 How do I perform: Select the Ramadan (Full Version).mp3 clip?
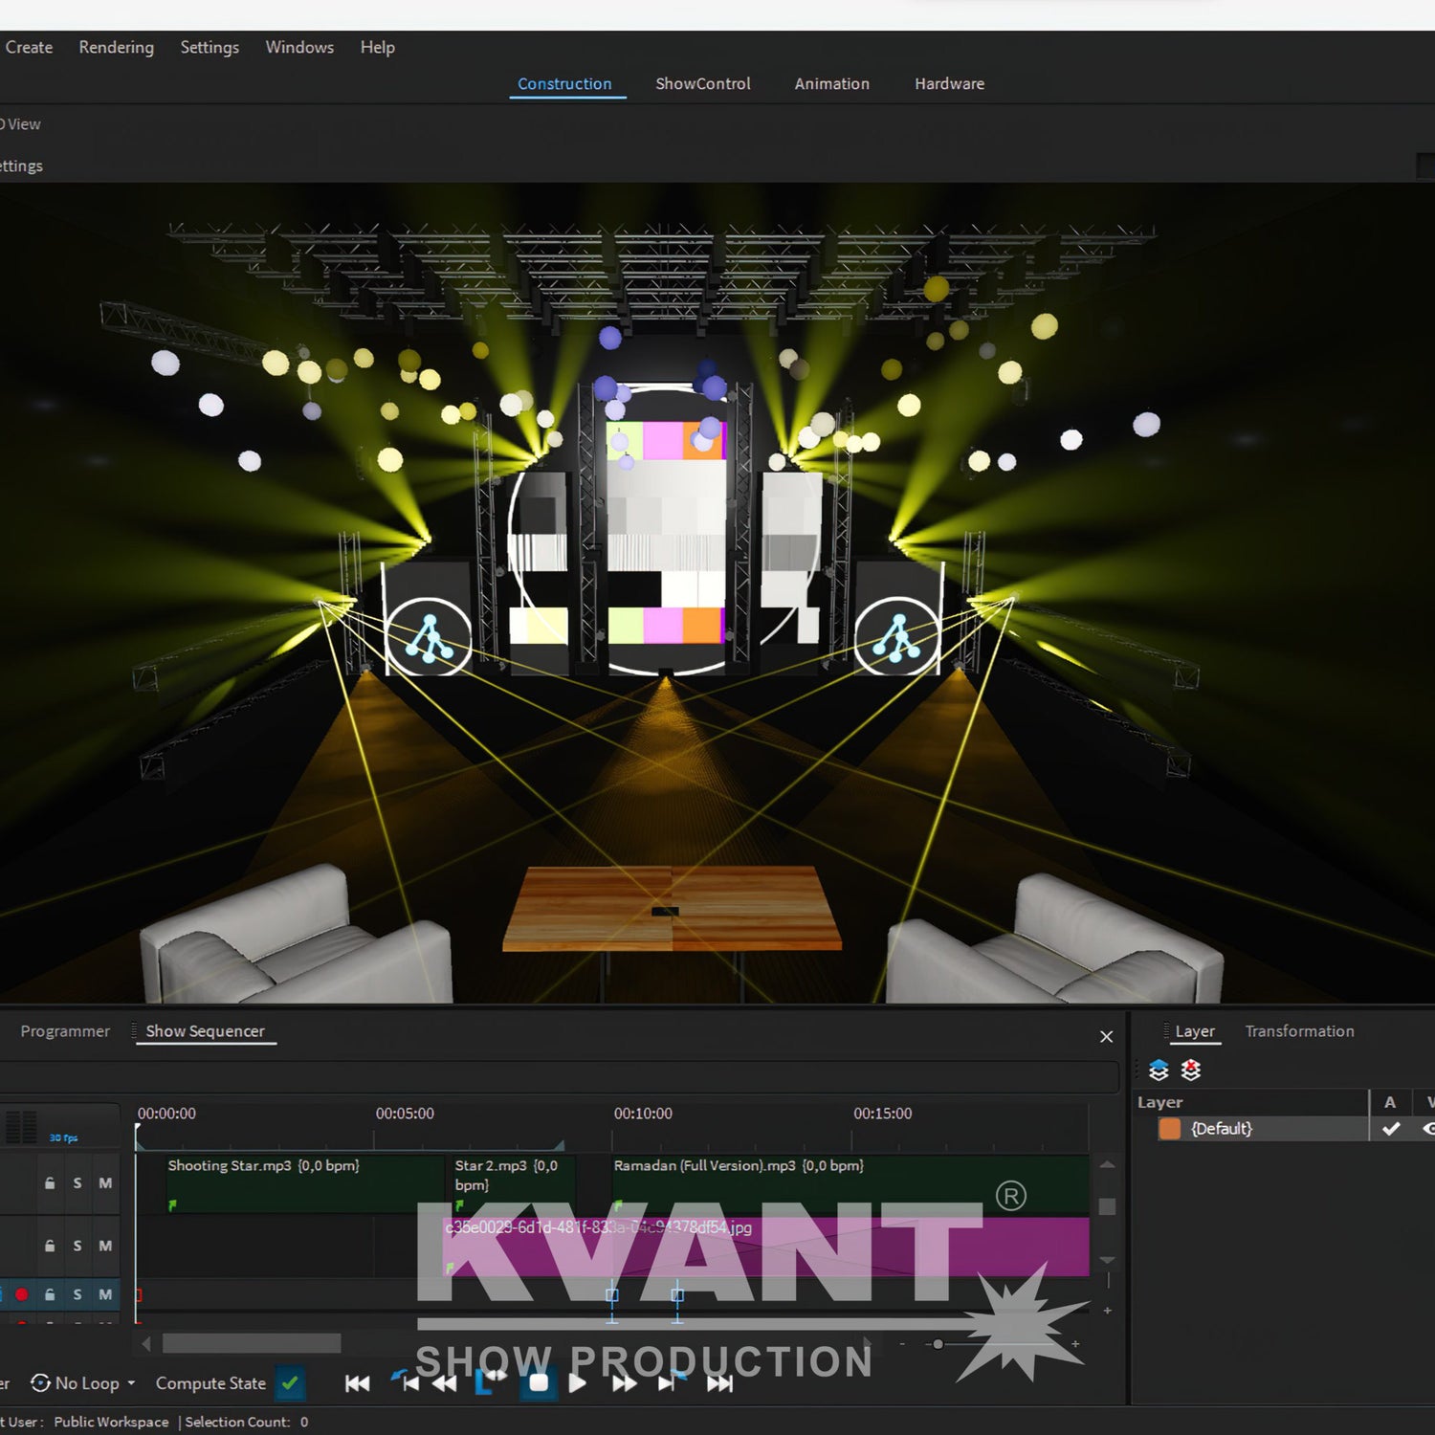point(850,1184)
